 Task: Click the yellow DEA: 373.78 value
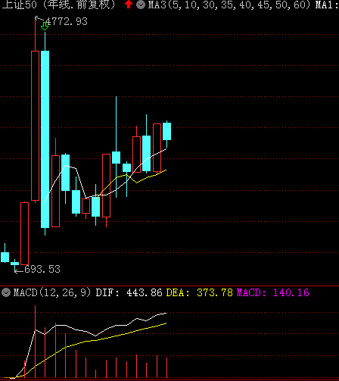[x=199, y=293]
